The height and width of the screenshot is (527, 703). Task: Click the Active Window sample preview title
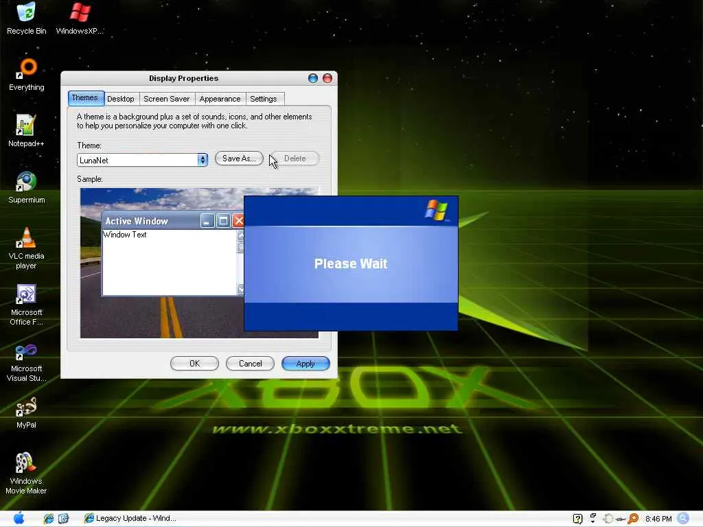click(x=137, y=221)
